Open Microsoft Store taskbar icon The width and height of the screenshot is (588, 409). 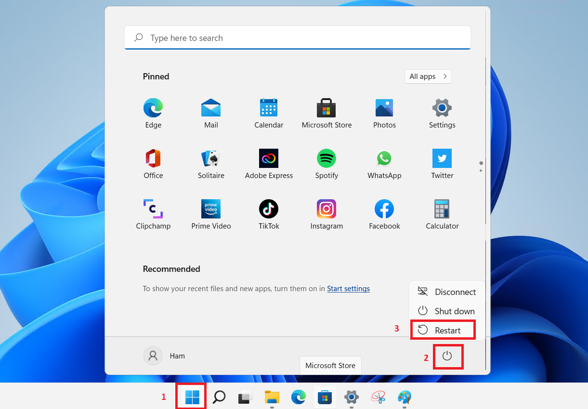click(x=325, y=397)
